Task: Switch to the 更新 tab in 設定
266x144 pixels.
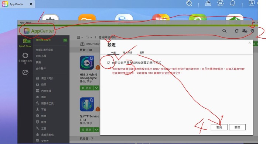Action: 142,53
